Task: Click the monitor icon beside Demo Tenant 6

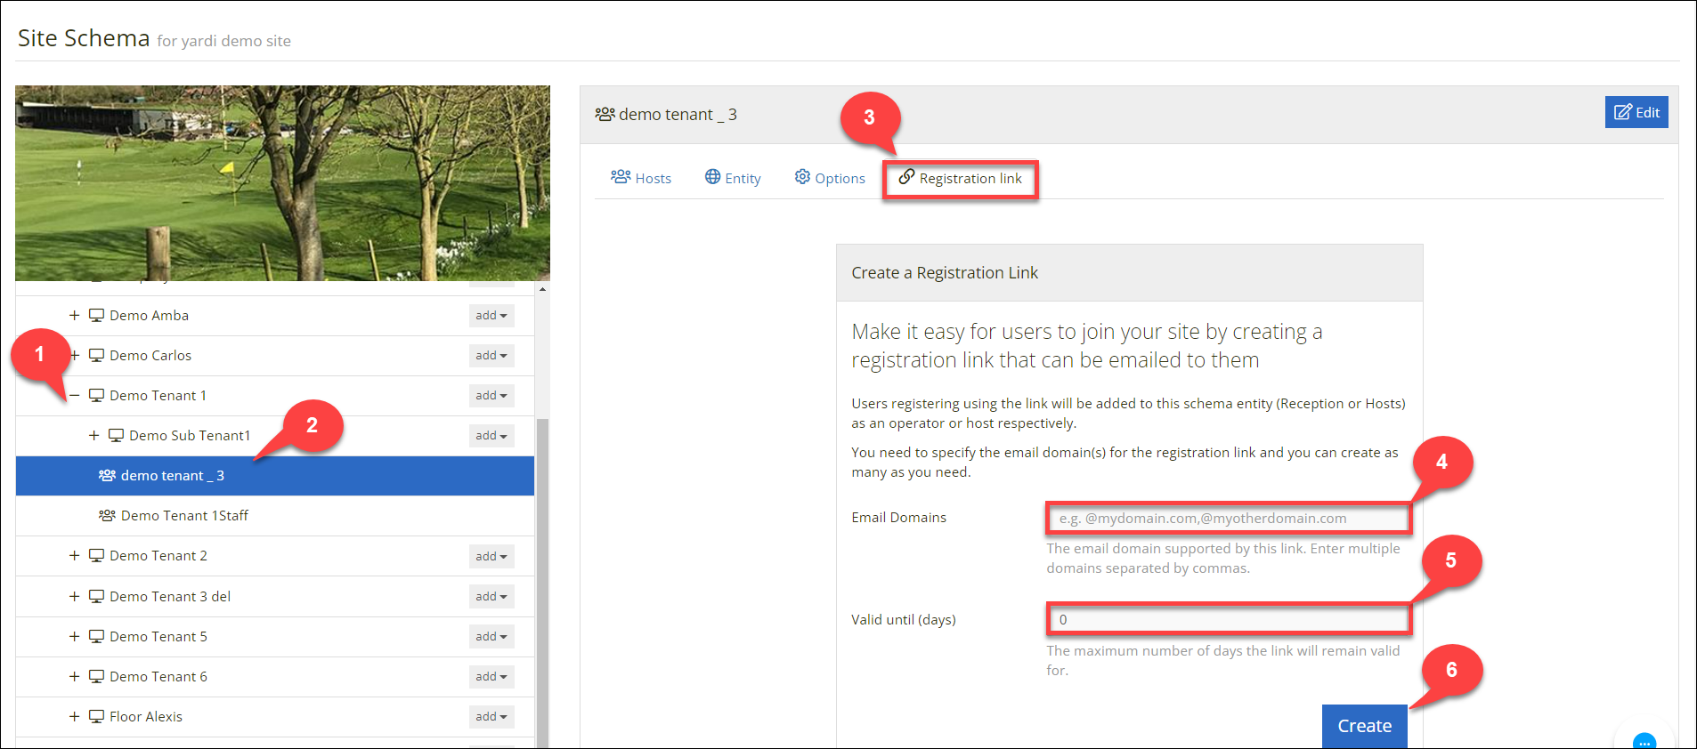Action: click(97, 676)
